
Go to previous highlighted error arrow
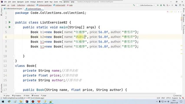179,12
